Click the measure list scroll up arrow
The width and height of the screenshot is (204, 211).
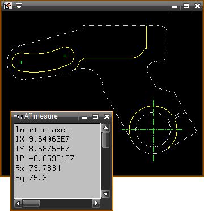[x=105, y=128]
